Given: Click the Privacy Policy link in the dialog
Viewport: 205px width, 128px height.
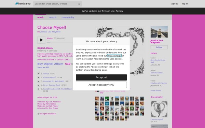Looking at the screenshot, I should tap(114, 56).
